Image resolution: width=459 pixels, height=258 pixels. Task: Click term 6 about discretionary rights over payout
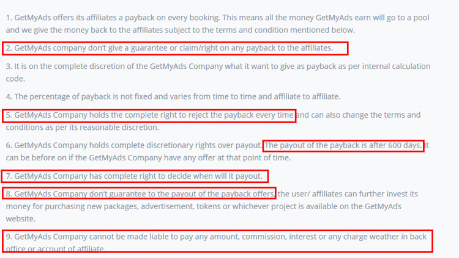pyautogui.click(x=134, y=145)
